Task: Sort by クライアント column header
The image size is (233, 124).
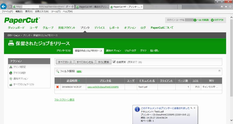Action: 166,81
